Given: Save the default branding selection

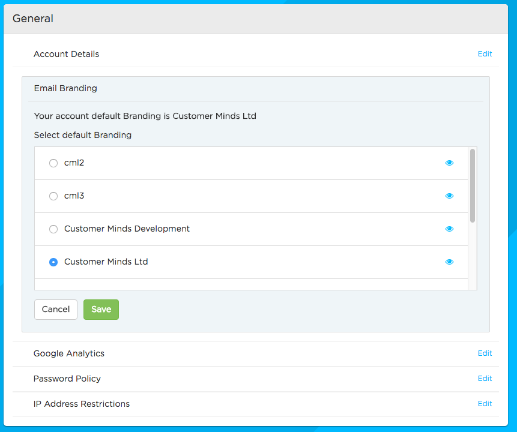Looking at the screenshot, I should point(101,310).
